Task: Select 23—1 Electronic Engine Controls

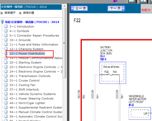Action: 36,67
